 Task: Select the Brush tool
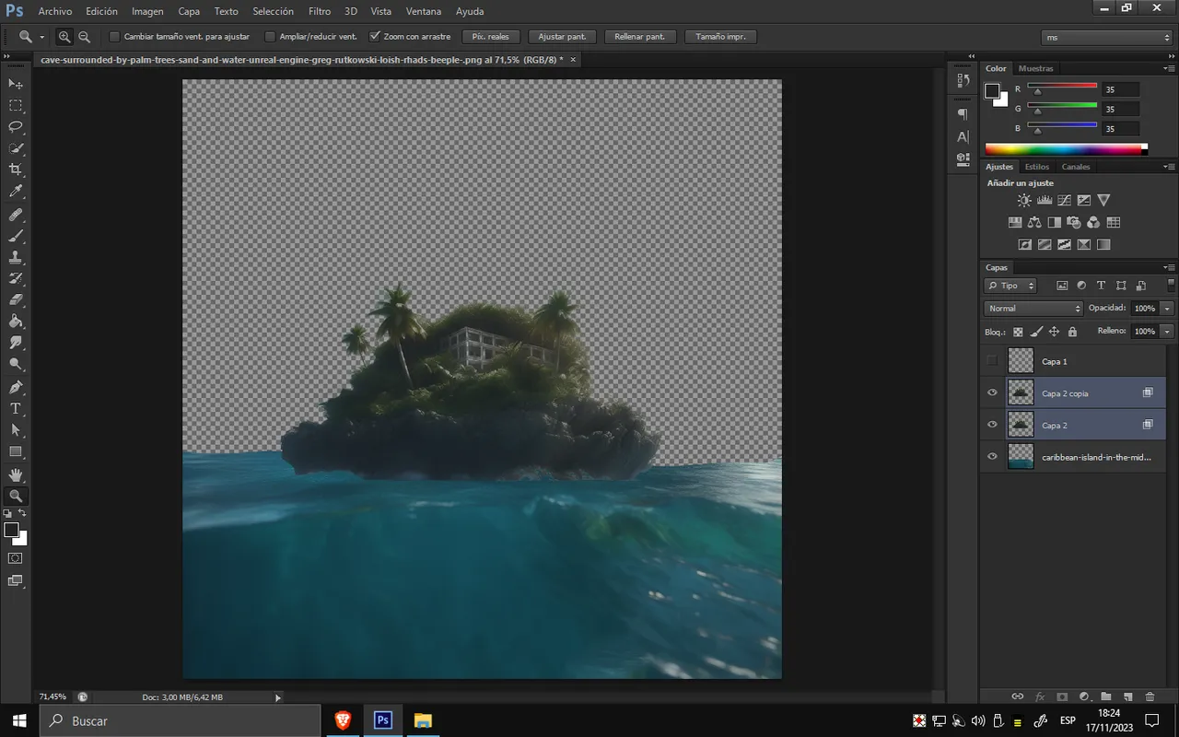tap(16, 236)
